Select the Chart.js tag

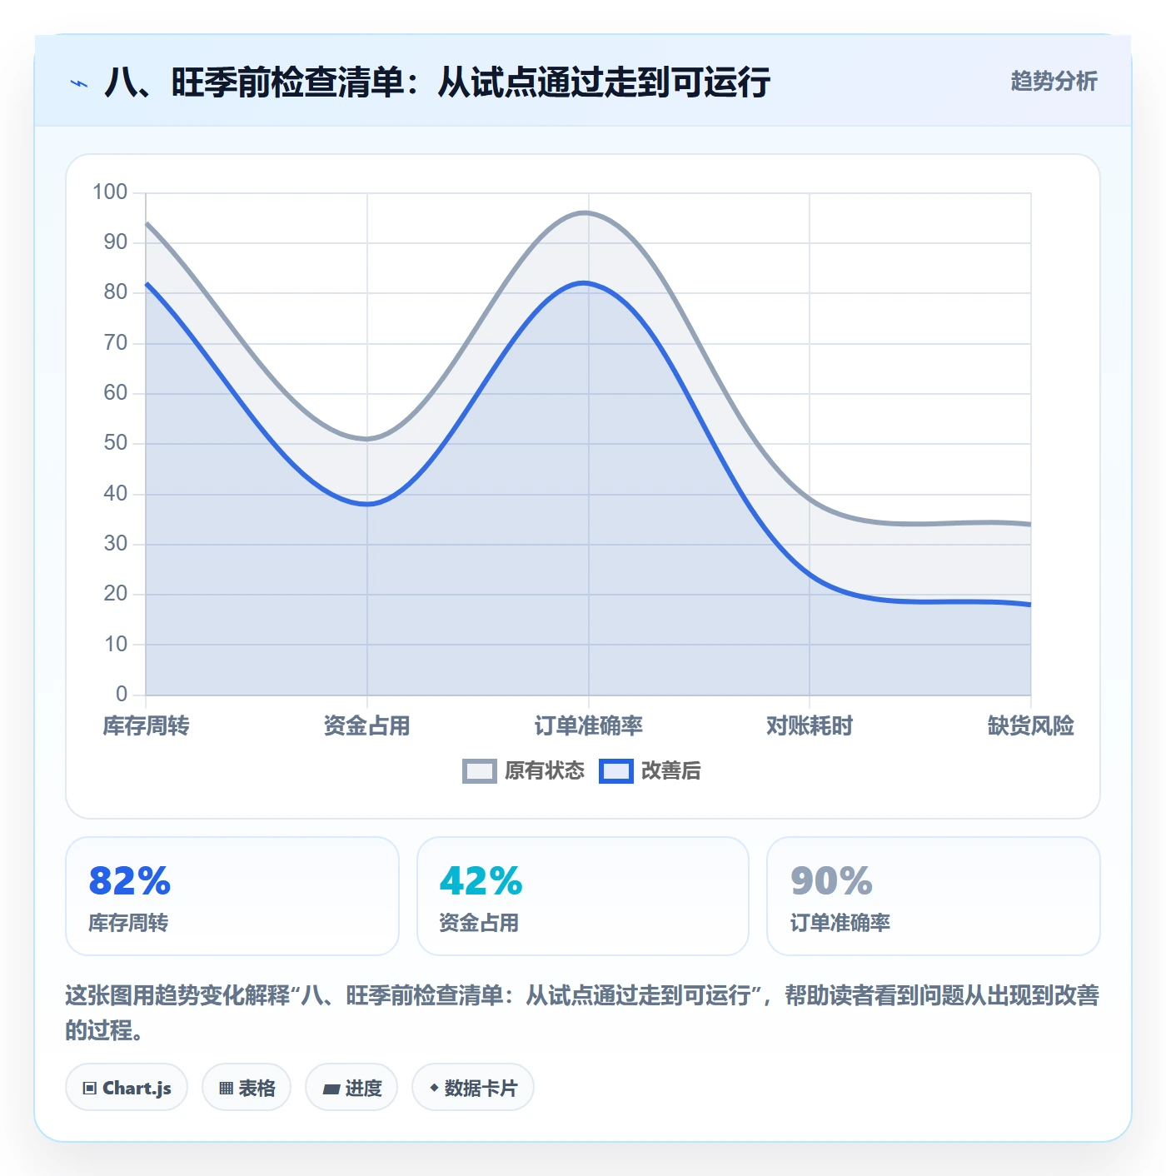coord(127,1087)
